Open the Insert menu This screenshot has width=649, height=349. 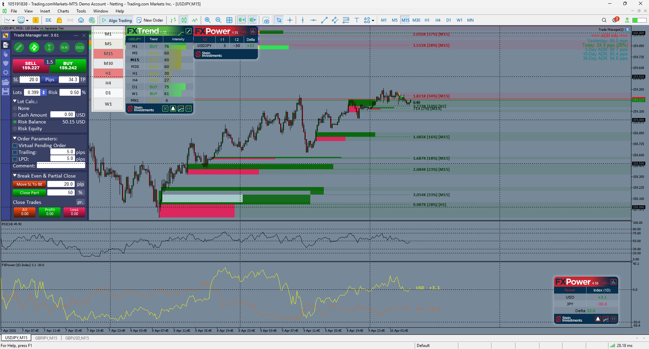45,11
